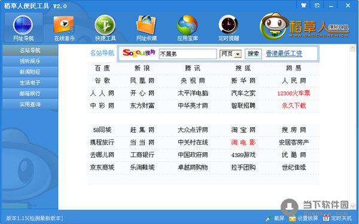Click the title bar menu window icon
Screen dimensions: 359x224
tap(317, 5)
